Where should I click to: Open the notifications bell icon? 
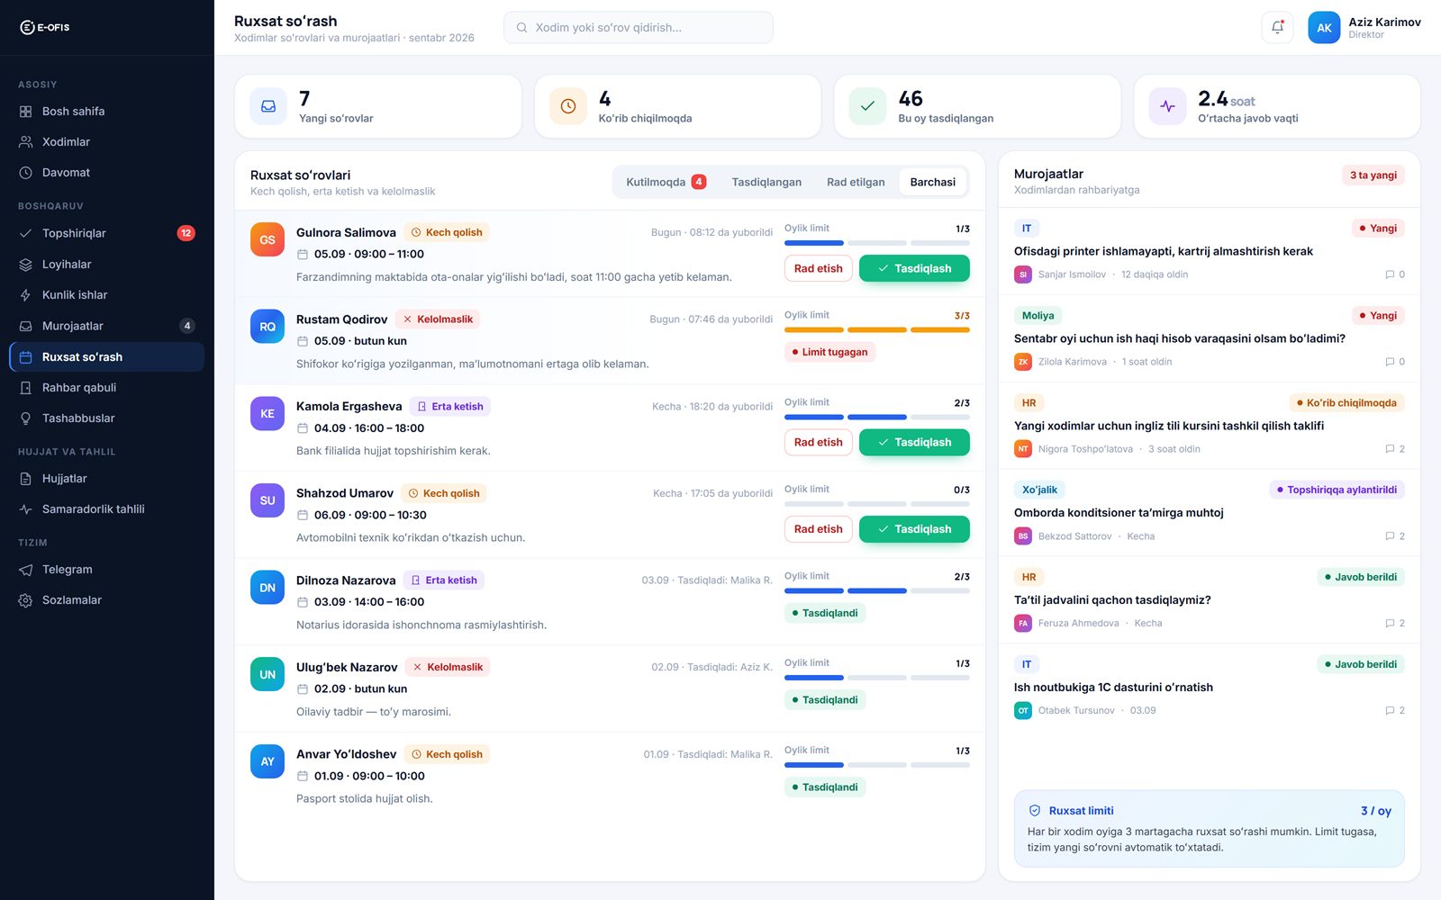[x=1277, y=28]
